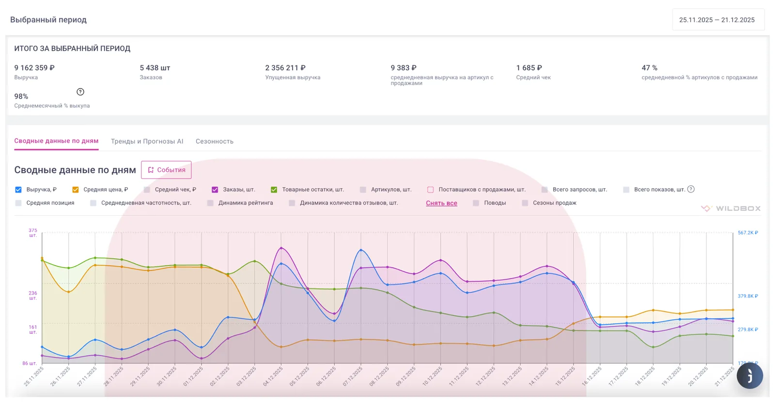Uncheck Товарные остатки, шт. checkbox
Viewport: 775px width, 402px height.
[x=274, y=190]
